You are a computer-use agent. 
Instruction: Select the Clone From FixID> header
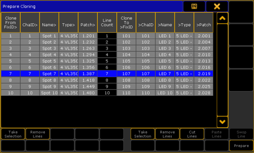pyautogui.click(x=11, y=22)
